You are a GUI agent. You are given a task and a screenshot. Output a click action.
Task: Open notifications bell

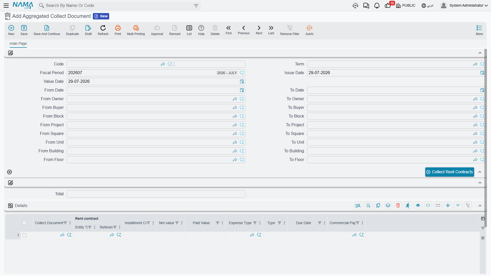(377, 6)
